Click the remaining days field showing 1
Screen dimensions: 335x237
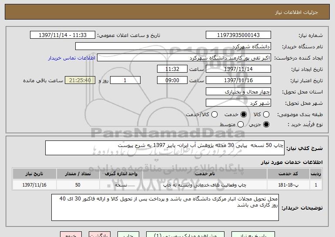[125, 80]
